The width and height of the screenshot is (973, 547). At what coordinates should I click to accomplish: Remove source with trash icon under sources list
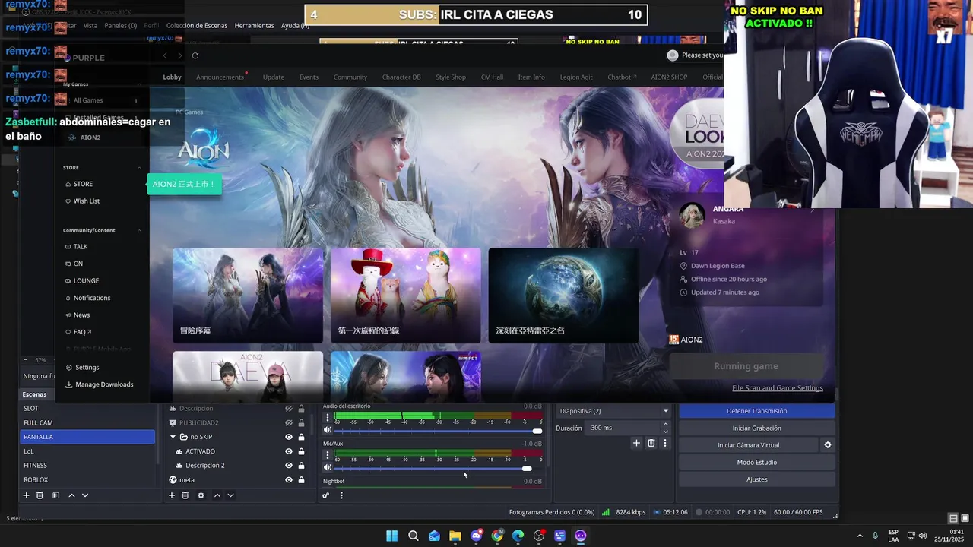pyautogui.click(x=185, y=495)
